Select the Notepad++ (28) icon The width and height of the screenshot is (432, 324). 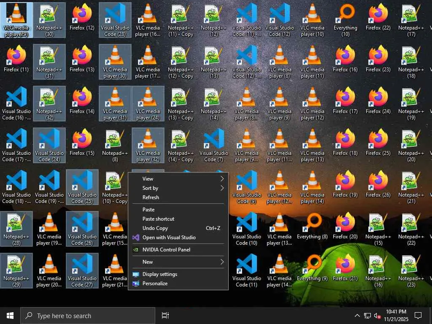[x=16, y=229]
